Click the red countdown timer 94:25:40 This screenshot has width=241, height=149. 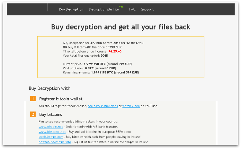tap(115, 51)
